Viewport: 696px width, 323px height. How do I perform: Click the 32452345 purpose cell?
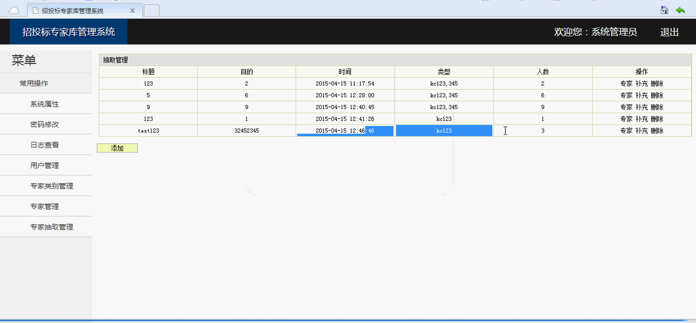[x=246, y=131]
